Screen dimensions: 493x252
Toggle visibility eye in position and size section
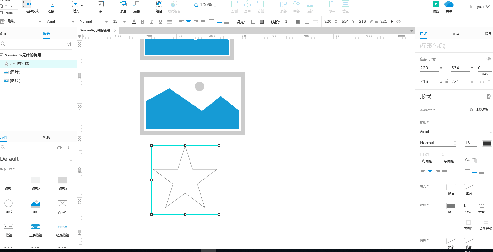click(x=489, y=59)
